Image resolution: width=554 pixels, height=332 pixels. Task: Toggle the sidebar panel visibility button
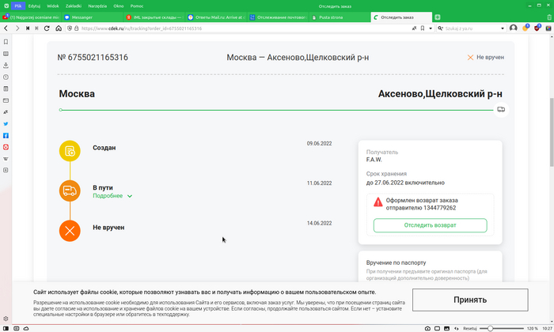pyautogui.click(x=6, y=327)
